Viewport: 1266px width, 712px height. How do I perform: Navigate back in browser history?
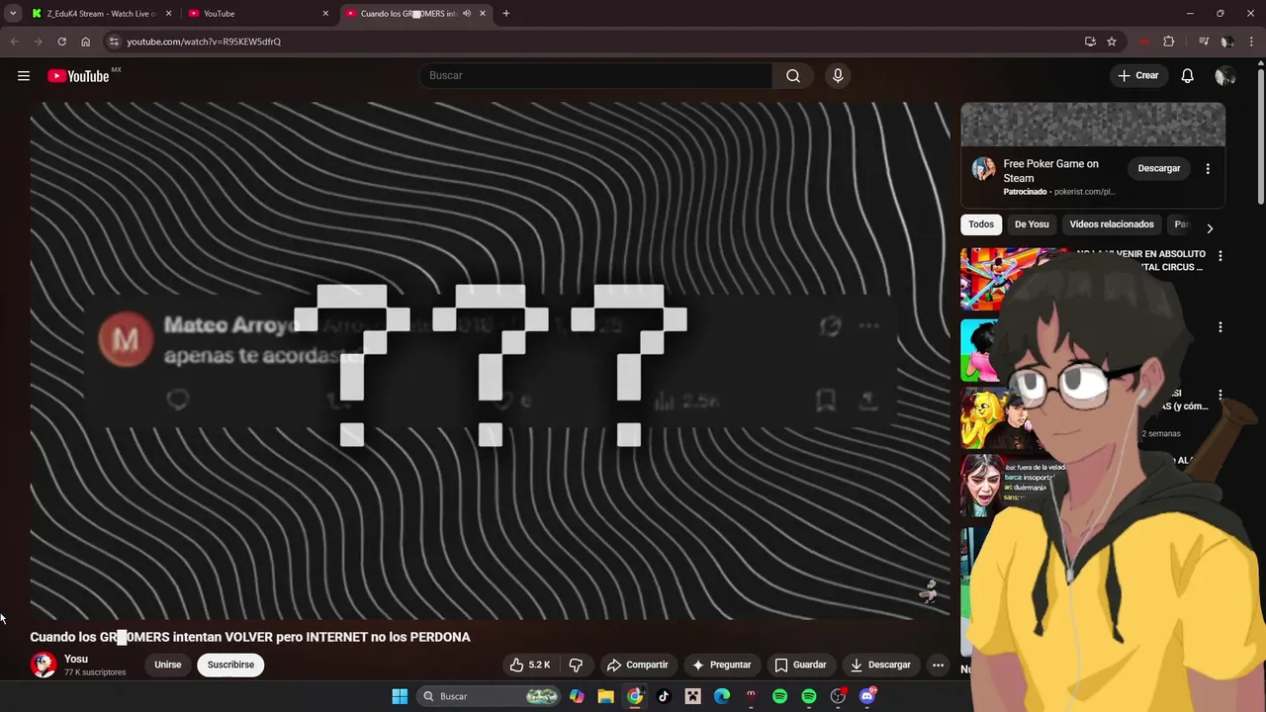point(14,42)
